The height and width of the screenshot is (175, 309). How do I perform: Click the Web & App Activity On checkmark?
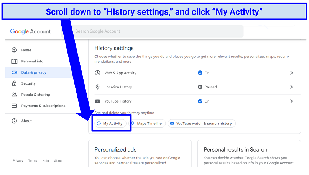[x=200, y=73]
